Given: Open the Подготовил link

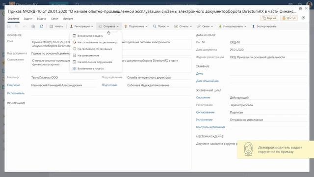Looking at the screenshot, I should point(109,85).
